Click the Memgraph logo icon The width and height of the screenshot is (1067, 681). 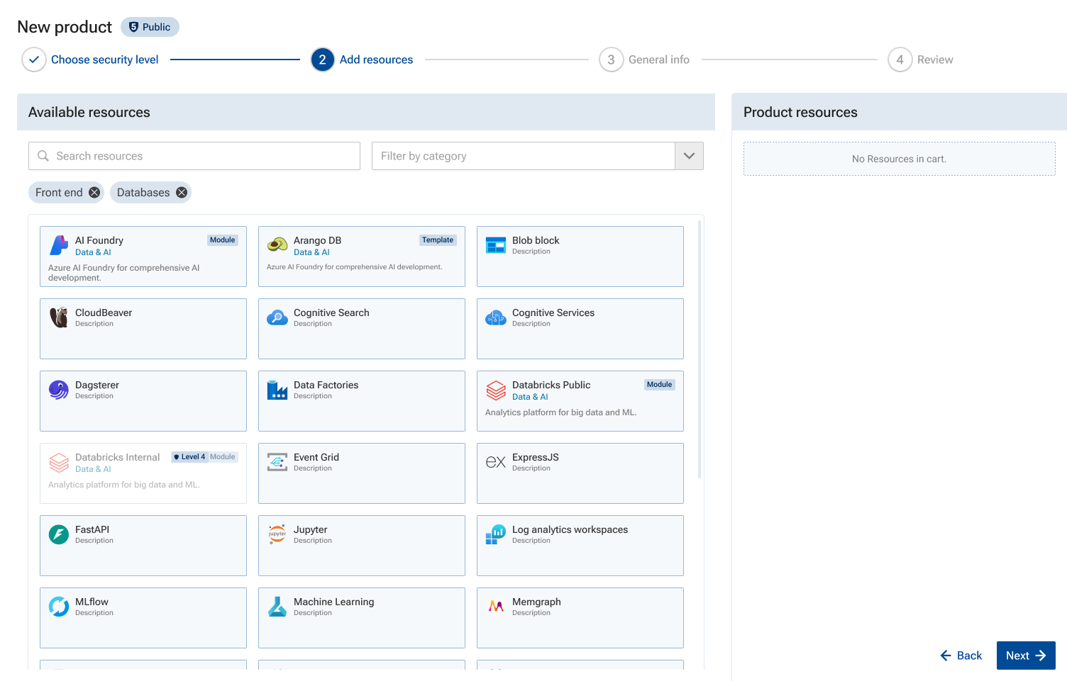click(x=496, y=607)
